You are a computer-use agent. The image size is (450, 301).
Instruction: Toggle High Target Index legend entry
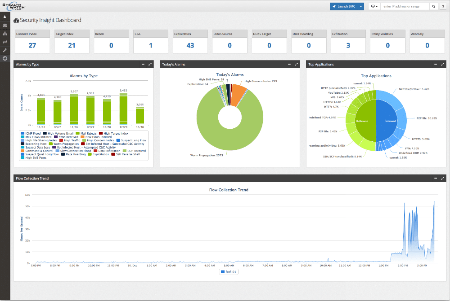click(114, 133)
